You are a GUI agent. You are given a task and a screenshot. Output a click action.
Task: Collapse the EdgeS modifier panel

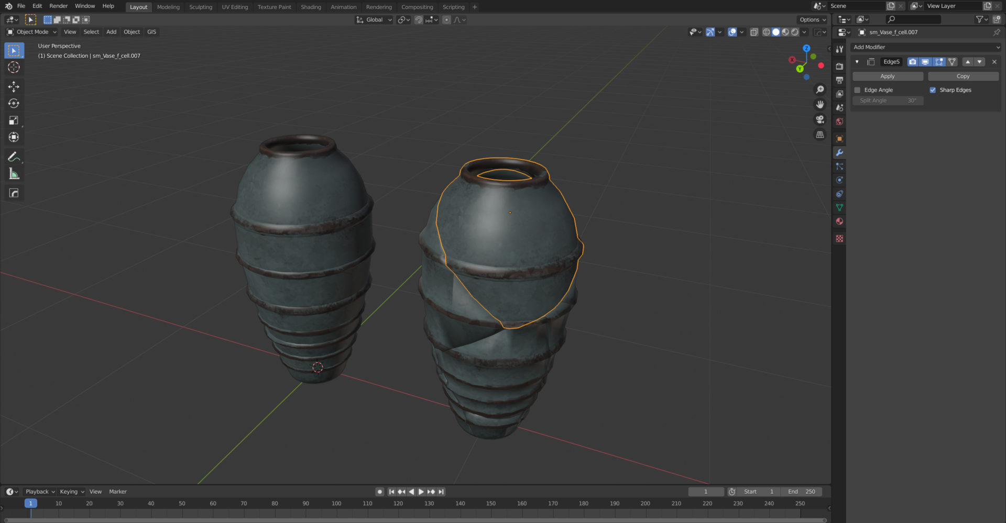pyautogui.click(x=857, y=62)
